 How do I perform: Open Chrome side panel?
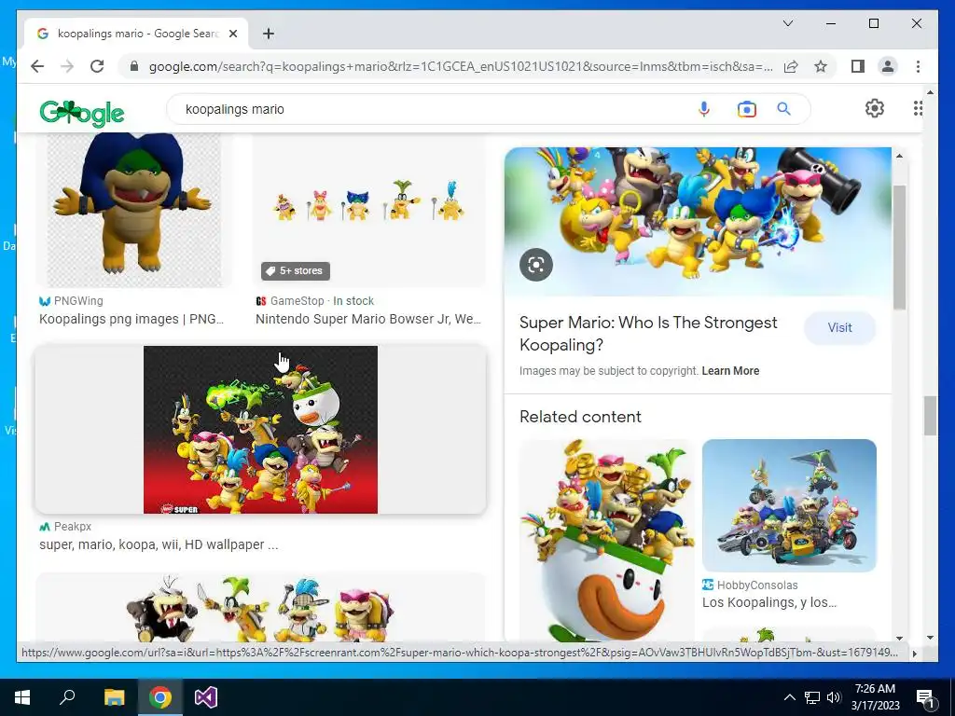[858, 66]
